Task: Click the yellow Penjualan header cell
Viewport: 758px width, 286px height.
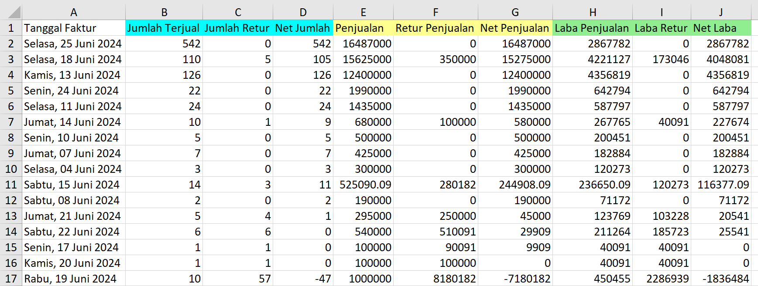Action: [x=363, y=28]
